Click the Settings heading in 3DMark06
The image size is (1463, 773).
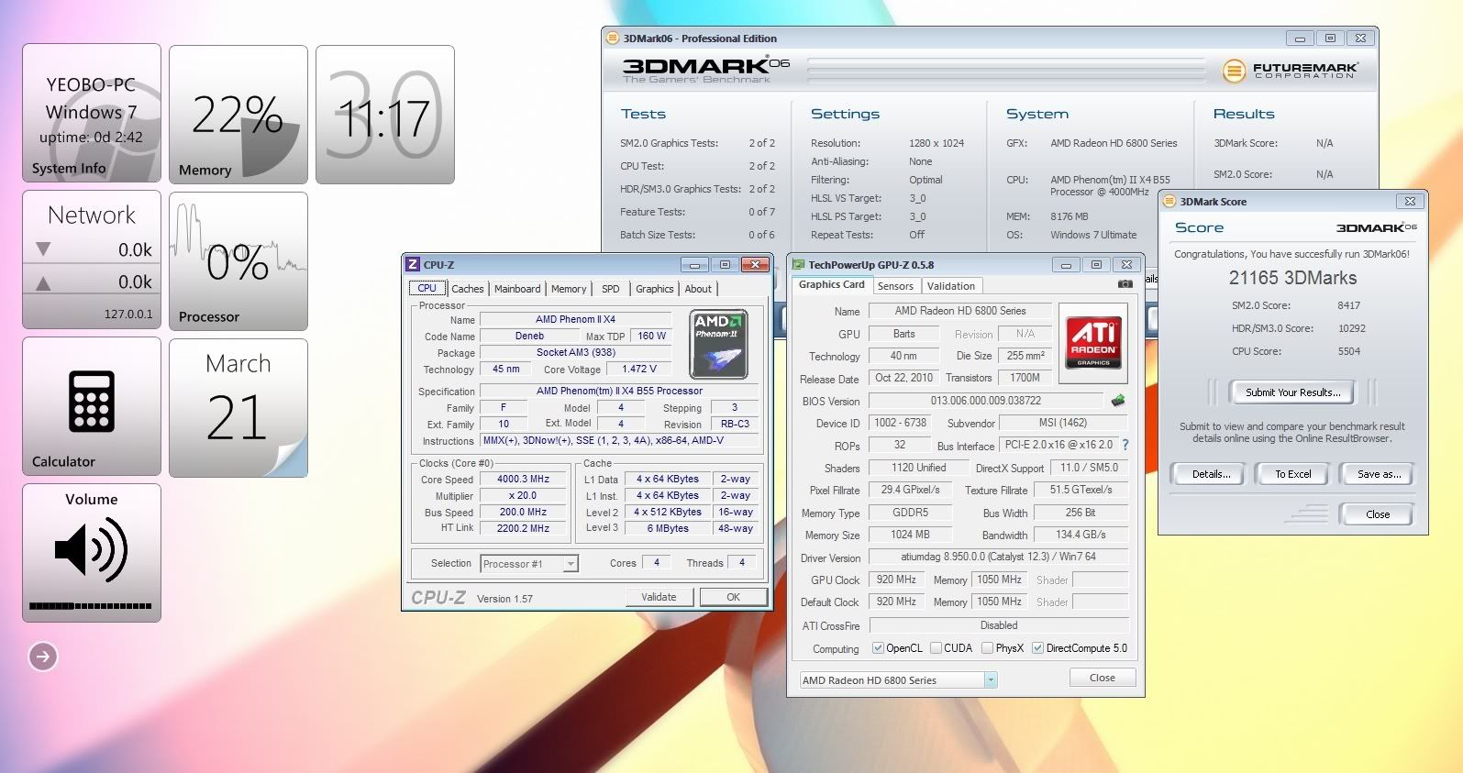pyautogui.click(x=845, y=114)
